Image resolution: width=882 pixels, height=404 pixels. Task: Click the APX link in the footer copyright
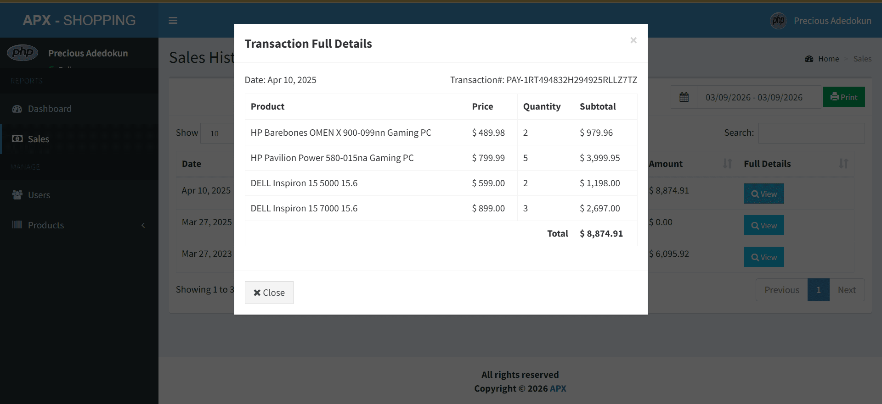558,388
